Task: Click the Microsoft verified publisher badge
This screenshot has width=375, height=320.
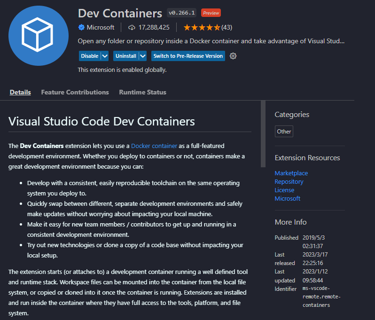Action: click(81, 27)
